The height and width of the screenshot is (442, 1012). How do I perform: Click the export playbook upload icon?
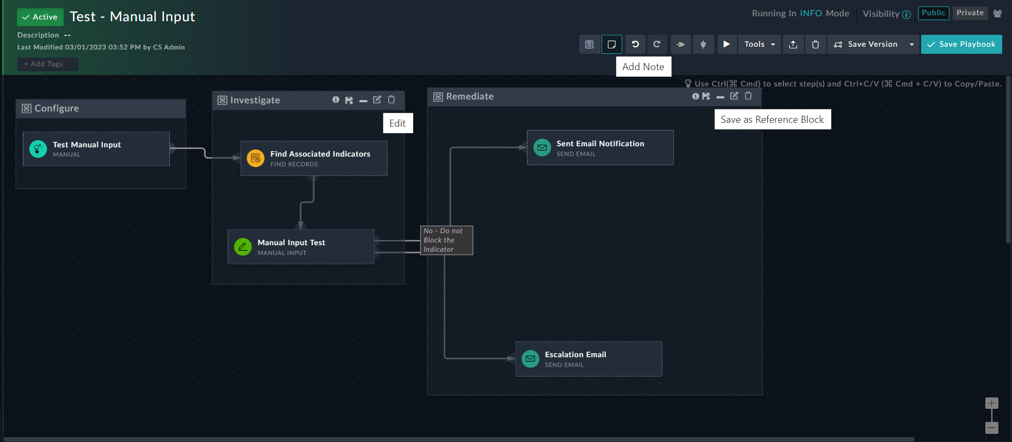(793, 45)
